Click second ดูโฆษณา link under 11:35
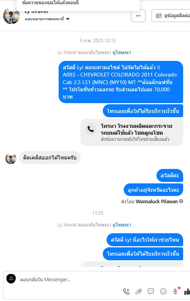Viewport: 190px width, 301px height. click(x=121, y=225)
